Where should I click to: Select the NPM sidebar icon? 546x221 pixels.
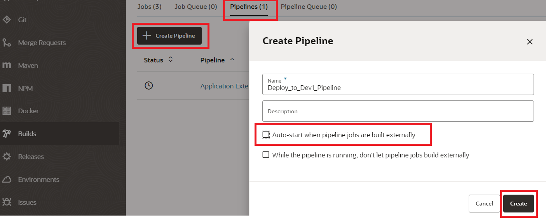7,88
